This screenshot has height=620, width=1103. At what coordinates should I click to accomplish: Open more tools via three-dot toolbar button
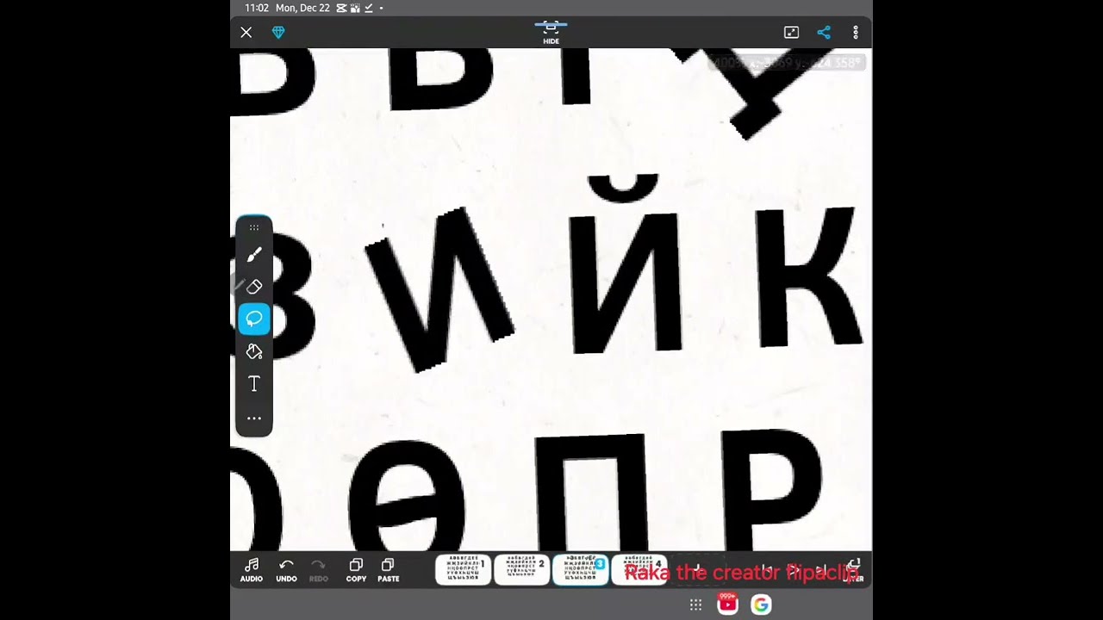[x=254, y=418]
